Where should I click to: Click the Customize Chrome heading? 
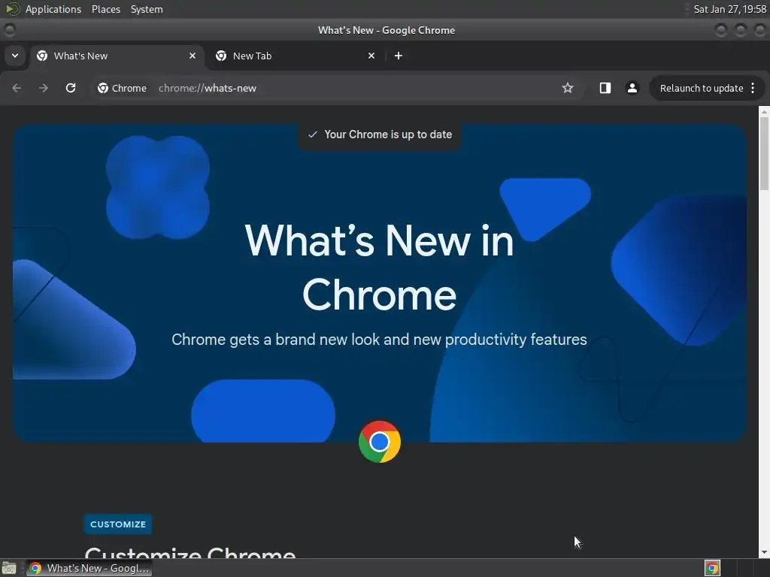click(190, 552)
